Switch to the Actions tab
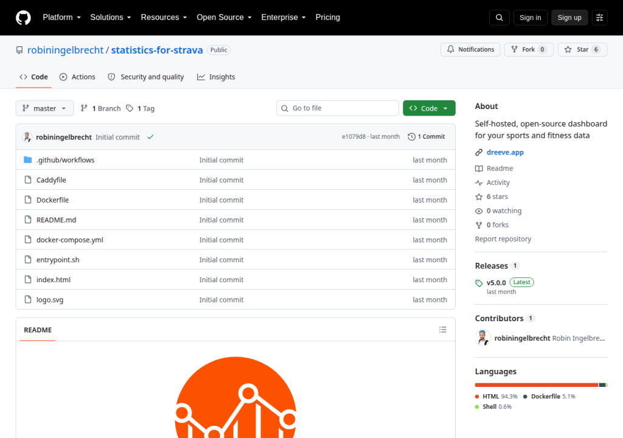 coord(77,77)
